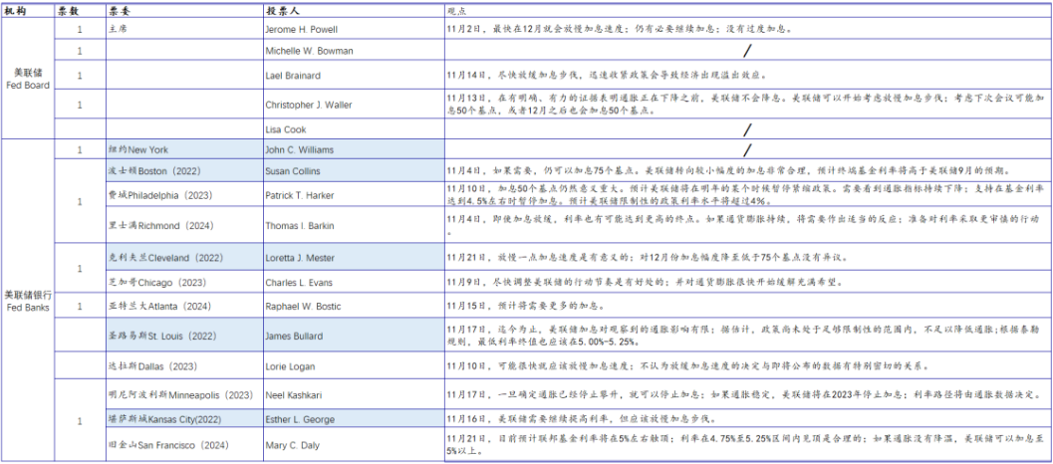Screen dimensions: 1053x464
Task: Select the Charles L. Evans cell
Action: 354,282
